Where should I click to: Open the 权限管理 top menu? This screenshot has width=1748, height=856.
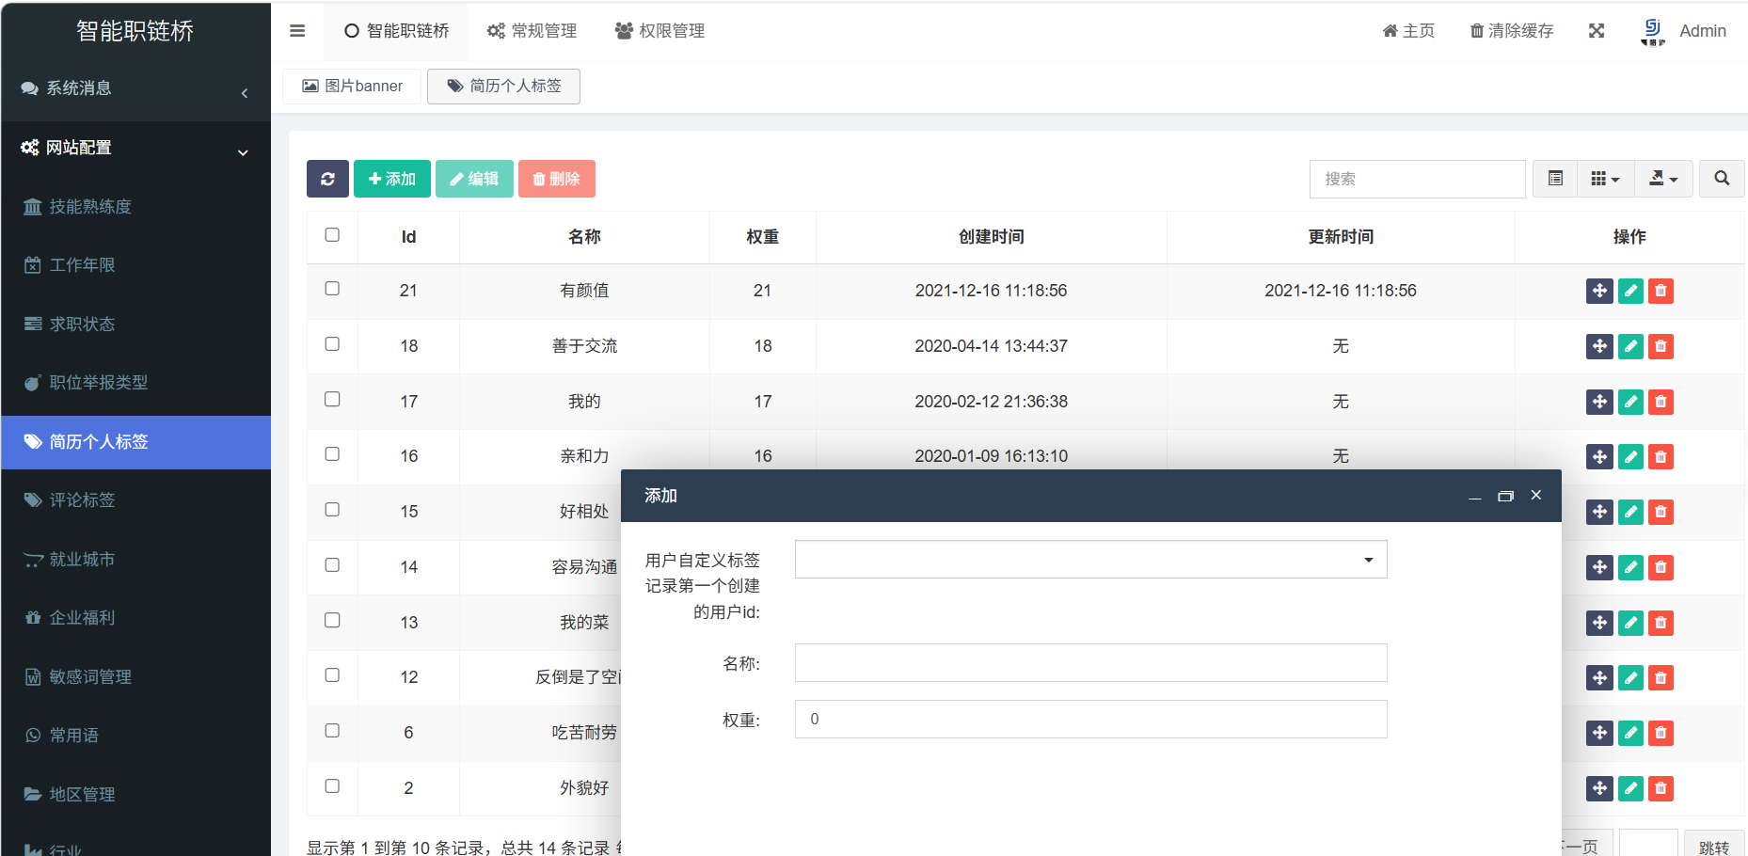pos(659,31)
